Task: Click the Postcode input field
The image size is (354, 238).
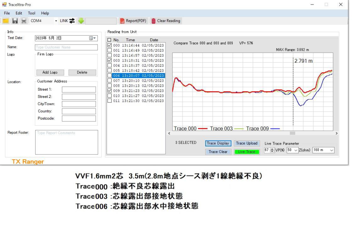Action: tap(79, 118)
